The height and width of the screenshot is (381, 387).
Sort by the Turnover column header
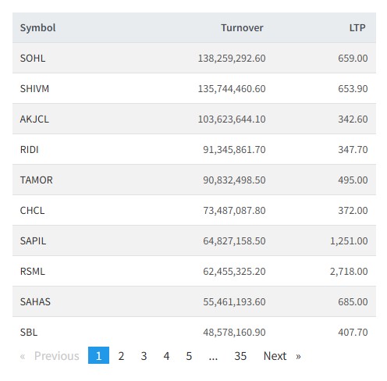(x=242, y=27)
